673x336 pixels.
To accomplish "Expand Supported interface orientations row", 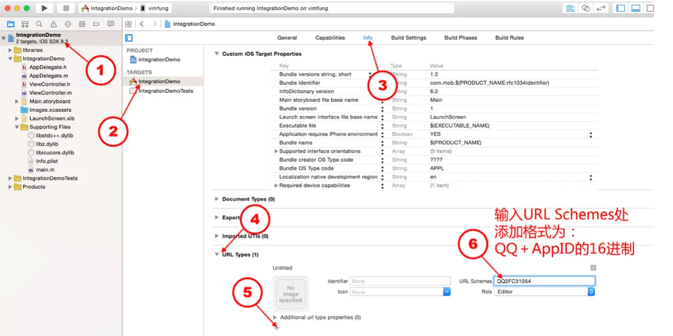I will click(x=276, y=151).
